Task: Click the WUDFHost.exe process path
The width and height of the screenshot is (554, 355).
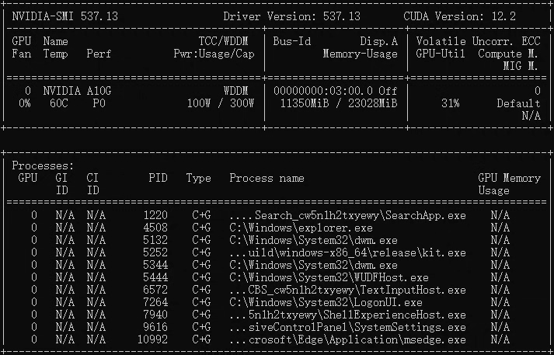Action: click(x=329, y=277)
